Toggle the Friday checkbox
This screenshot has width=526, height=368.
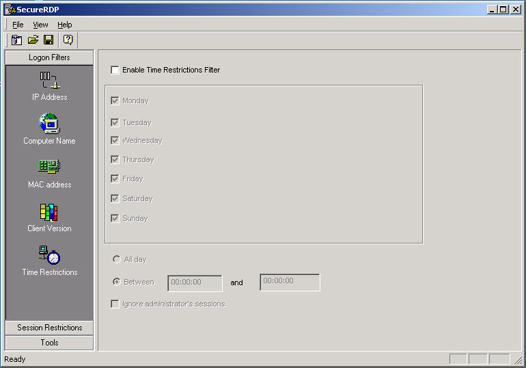(115, 179)
